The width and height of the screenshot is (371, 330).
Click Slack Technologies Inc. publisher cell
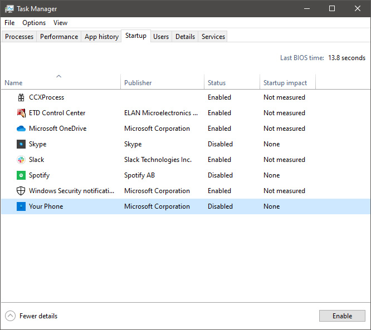pos(158,160)
